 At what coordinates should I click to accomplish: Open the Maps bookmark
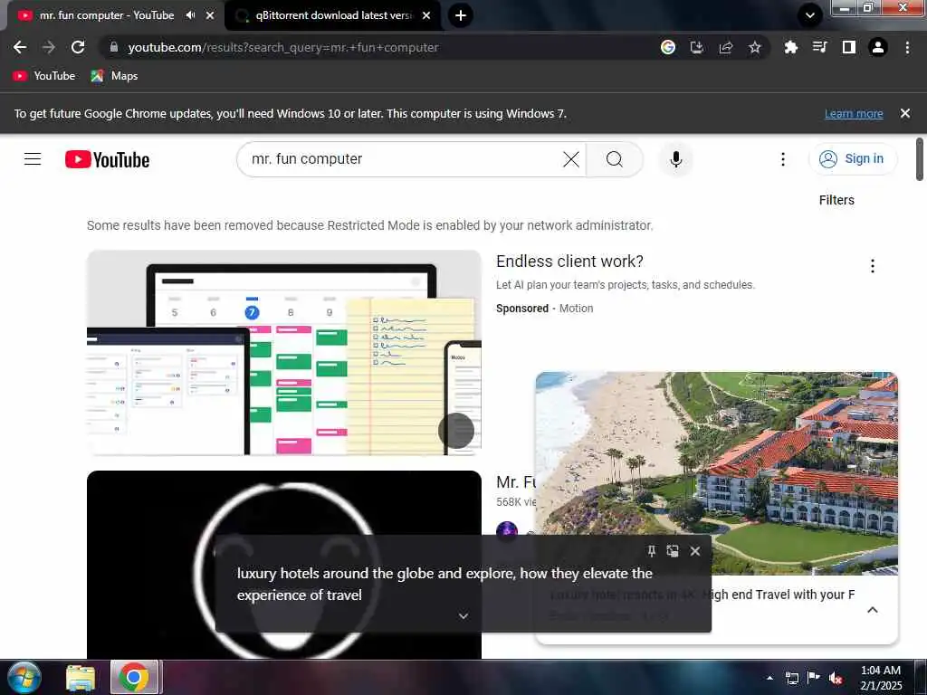(x=115, y=76)
